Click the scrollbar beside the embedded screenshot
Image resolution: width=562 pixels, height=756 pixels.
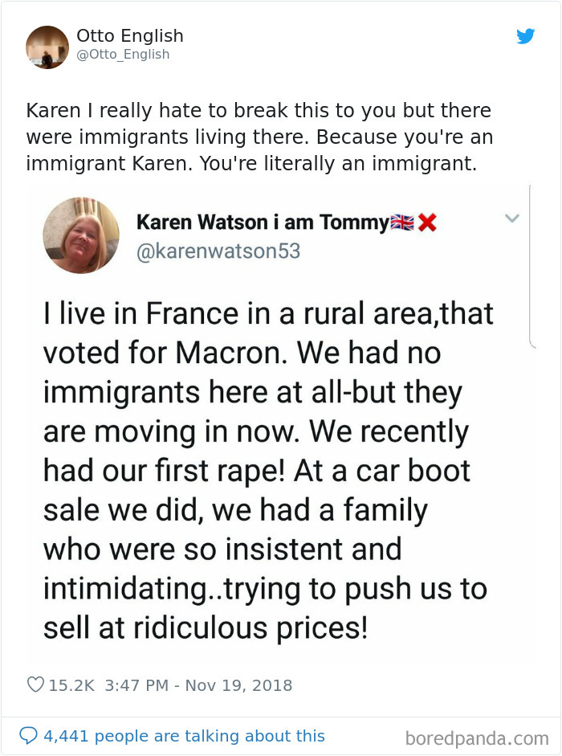pyautogui.click(x=531, y=265)
